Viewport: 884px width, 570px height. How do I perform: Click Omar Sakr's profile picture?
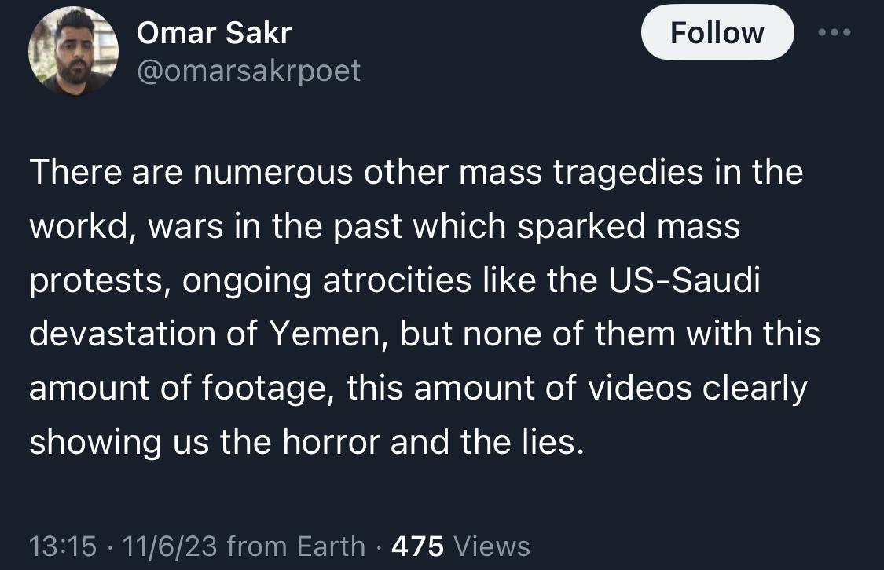click(73, 53)
